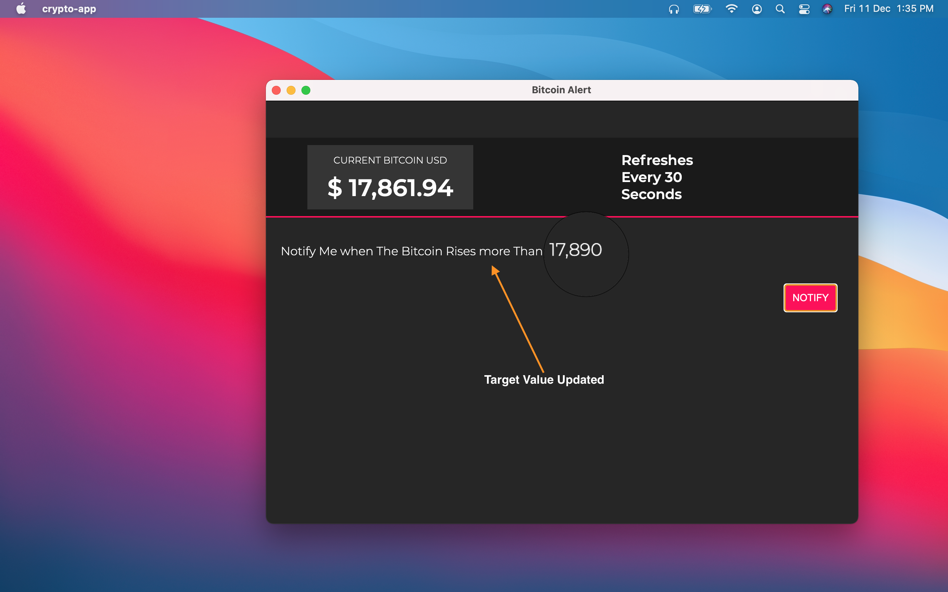The height and width of the screenshot is (592, 948).
Task: Click the user account icon
Action: tap(757, 9)
